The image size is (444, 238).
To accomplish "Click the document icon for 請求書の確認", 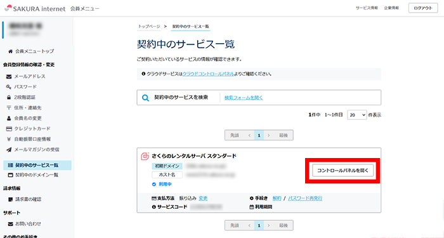I will pyautogui.click(x=11, y=199).
